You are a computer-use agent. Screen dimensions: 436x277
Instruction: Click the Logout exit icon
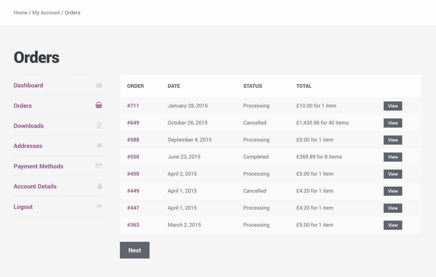(99, 206)
